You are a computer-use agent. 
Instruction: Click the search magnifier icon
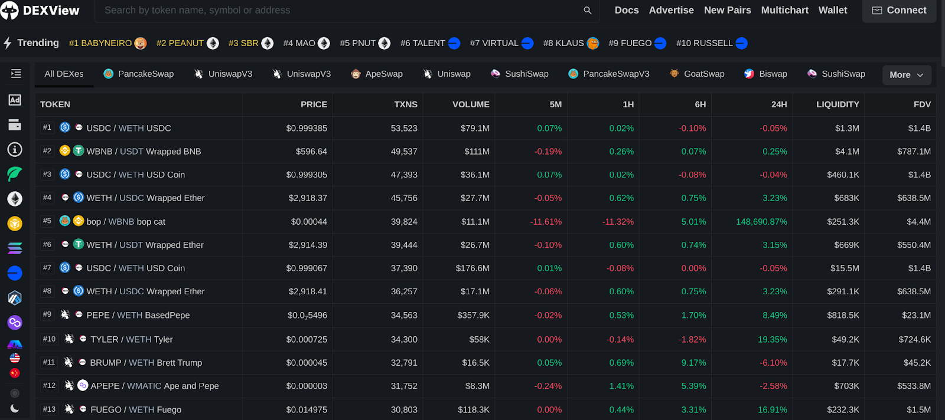click(x=588, y=11)
